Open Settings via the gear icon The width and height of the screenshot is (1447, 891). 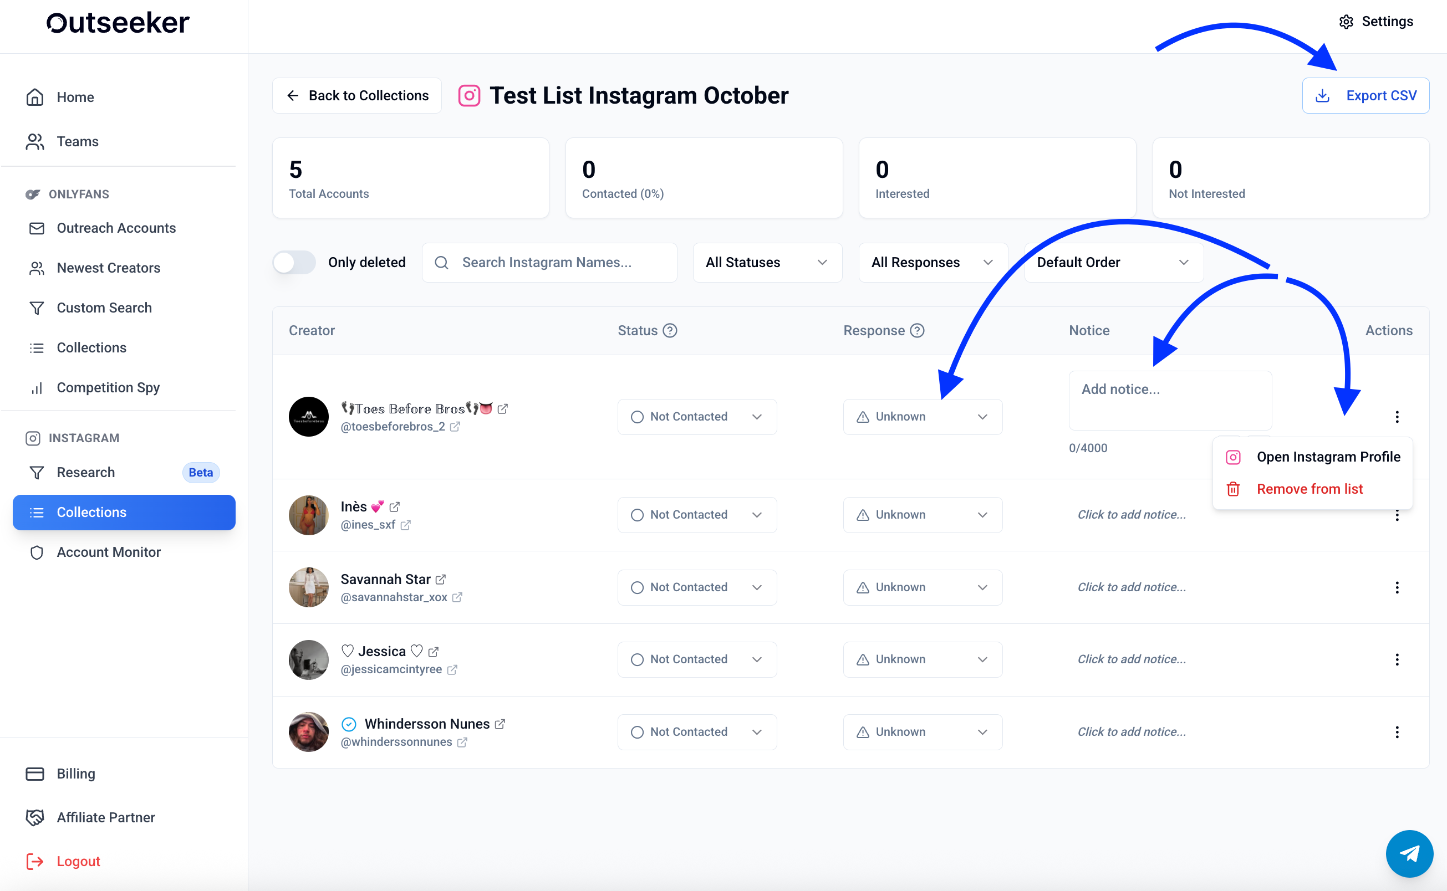point(1346,22)
